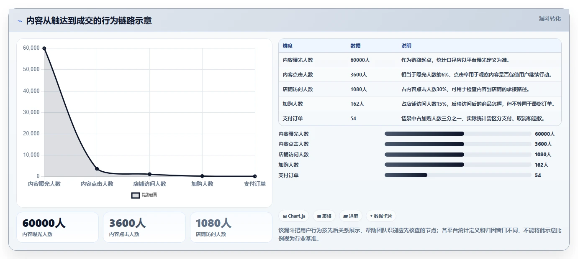Click the 店铺访问人数 progress bar
The image size is (578, 259).
(458, 155)
